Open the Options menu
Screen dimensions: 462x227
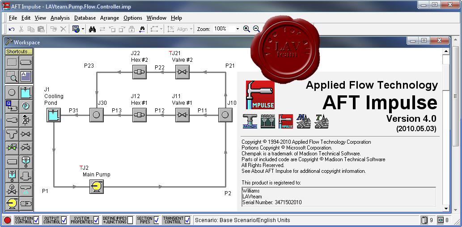click(133, 18)
